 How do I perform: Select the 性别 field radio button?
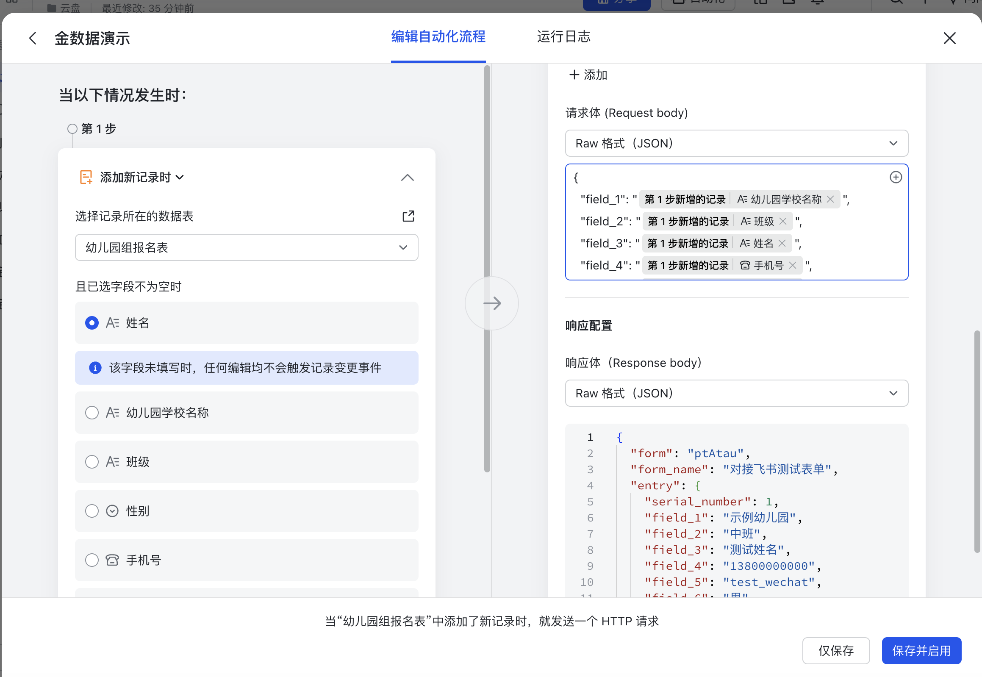pos(92,511)
